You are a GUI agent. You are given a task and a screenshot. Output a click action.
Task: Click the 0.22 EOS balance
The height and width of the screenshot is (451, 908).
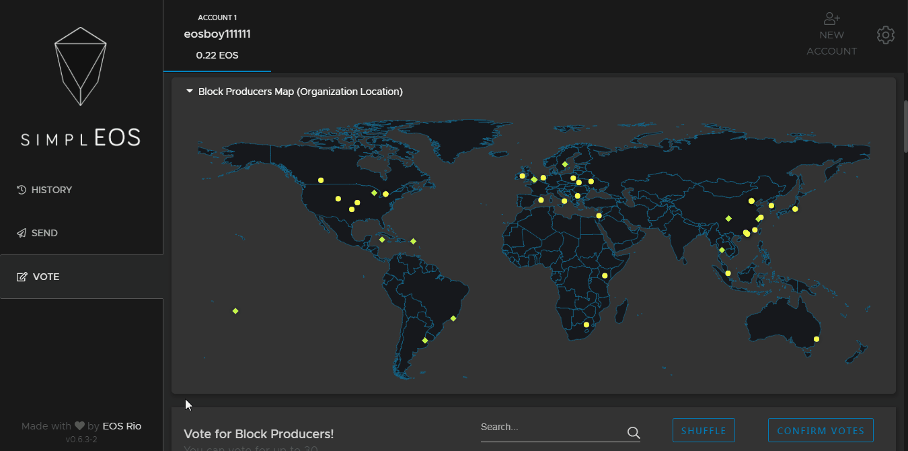click(x=217, y=55)
